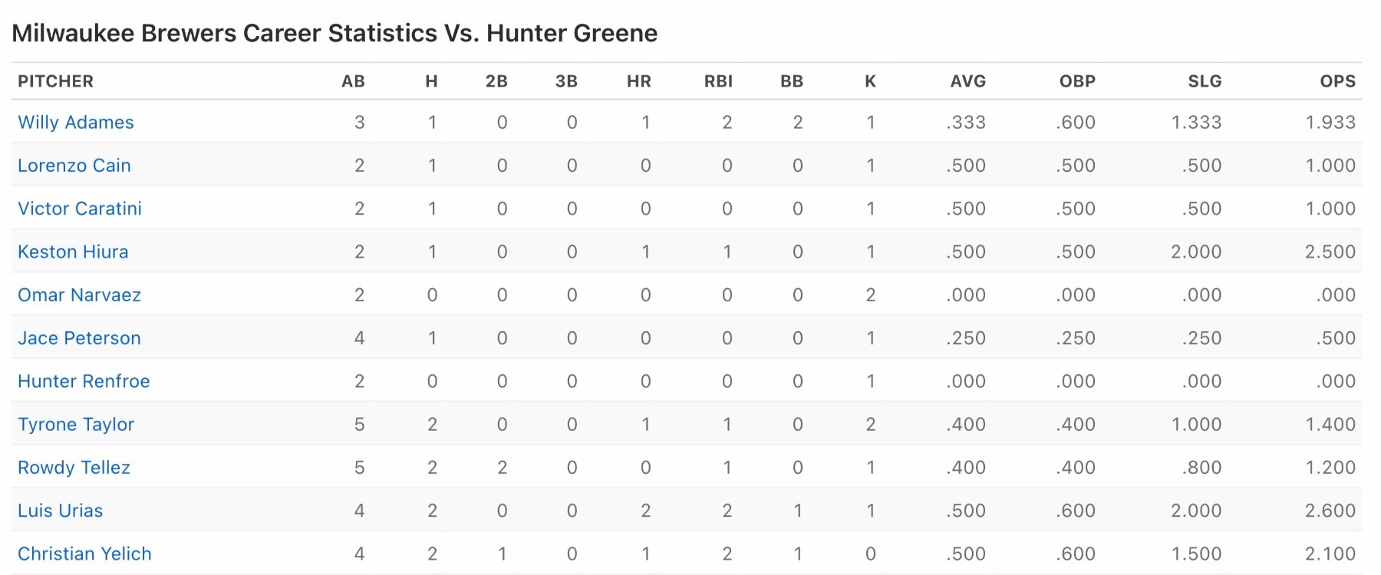Click Tyrone Taylor's name

(76, 425)
